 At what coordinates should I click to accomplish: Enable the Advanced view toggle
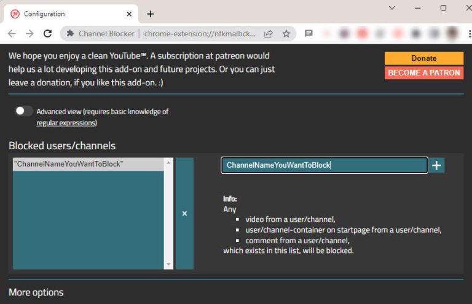point(24,111)
